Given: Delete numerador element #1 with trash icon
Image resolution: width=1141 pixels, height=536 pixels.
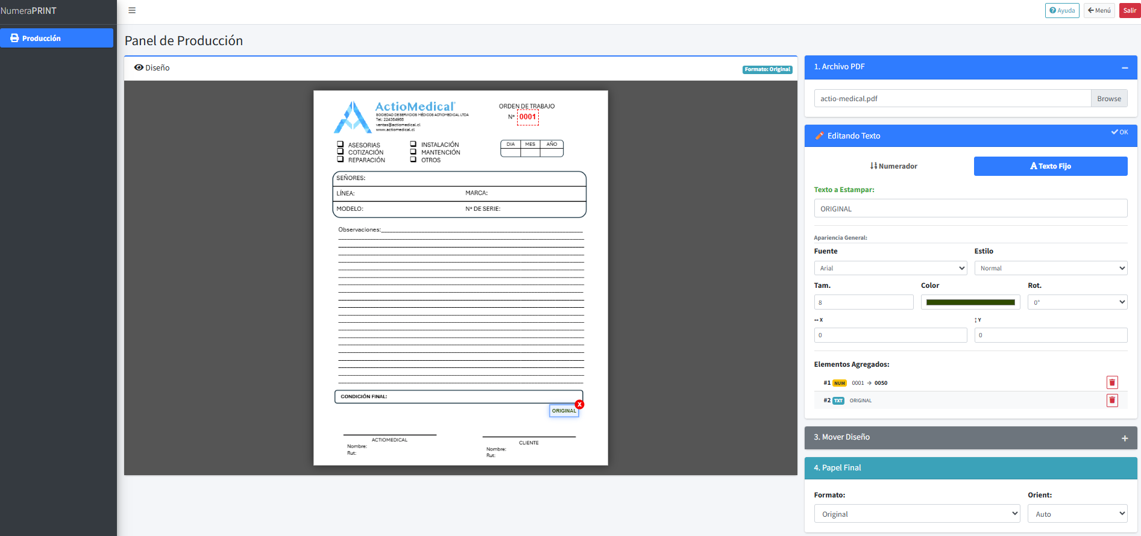Looking at the screenshot, I should [x=1112, y=382].
